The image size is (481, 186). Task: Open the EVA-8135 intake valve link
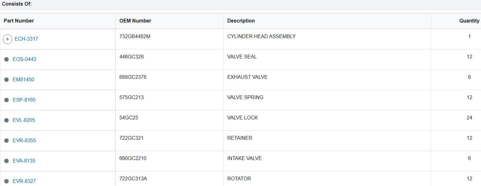(24, 160)
